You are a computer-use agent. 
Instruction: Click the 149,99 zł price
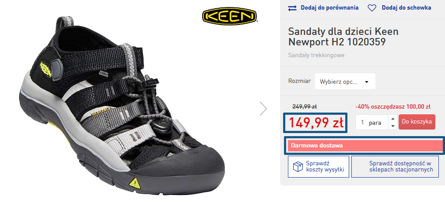coord(315,123)
